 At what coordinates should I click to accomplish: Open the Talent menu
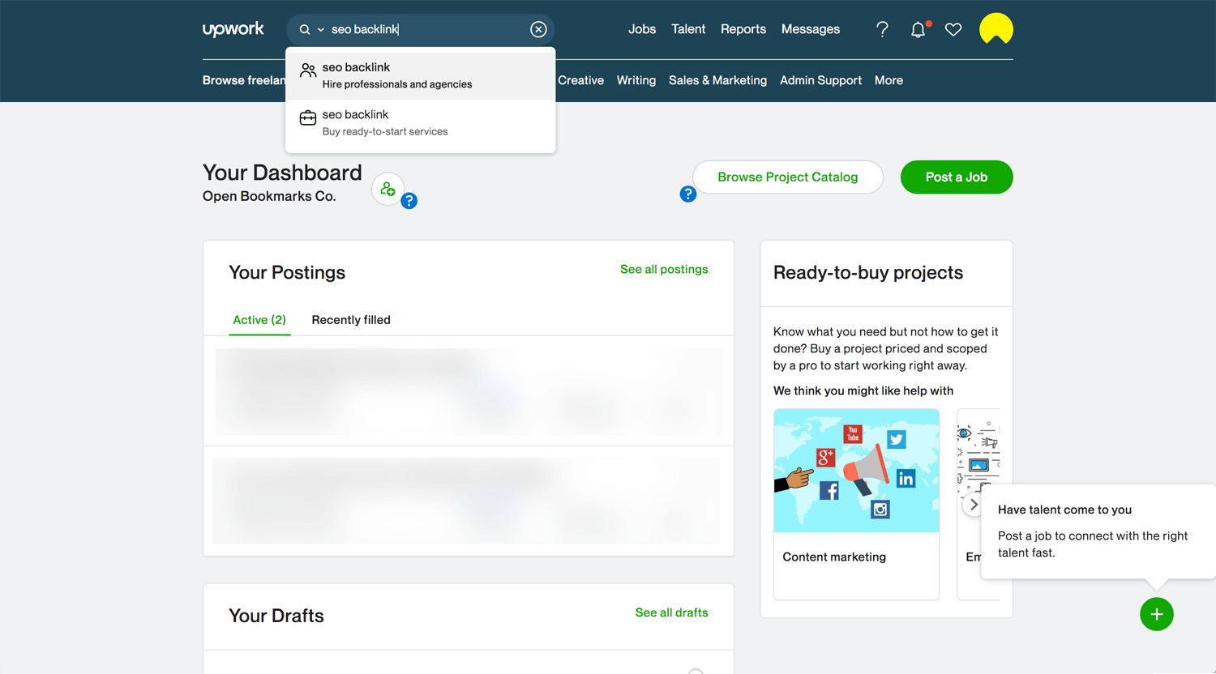click(688, 29)
